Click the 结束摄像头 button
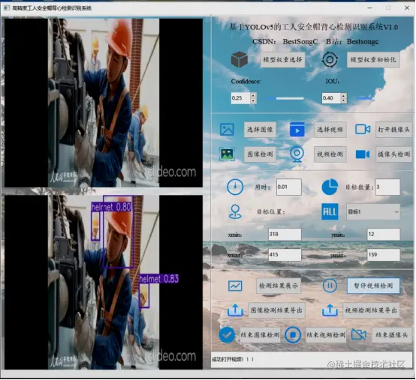This screenshot has width=416, height=380. pyautogui.click(x=391, y=335)
